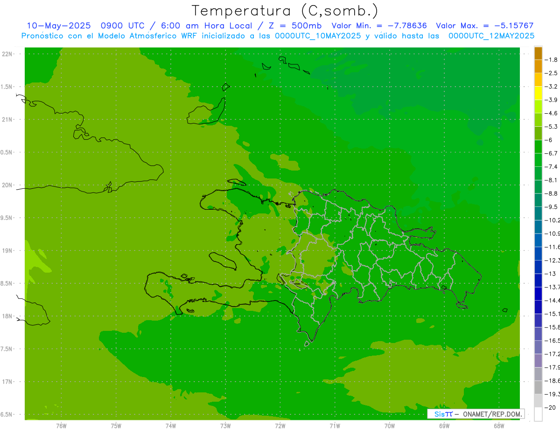Click the yellow swatch between -3.2 and -3.9
Image resolution: width=560 pixels, height=432 pixels.
[x=538, y=93]
